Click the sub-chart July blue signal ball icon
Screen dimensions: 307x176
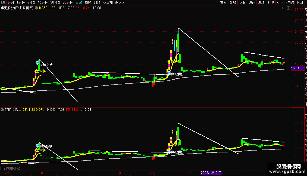(37, 146)
